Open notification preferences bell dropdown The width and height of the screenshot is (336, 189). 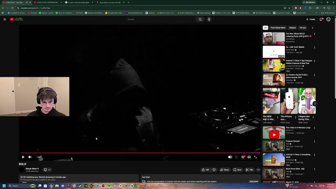coord(47,170)
